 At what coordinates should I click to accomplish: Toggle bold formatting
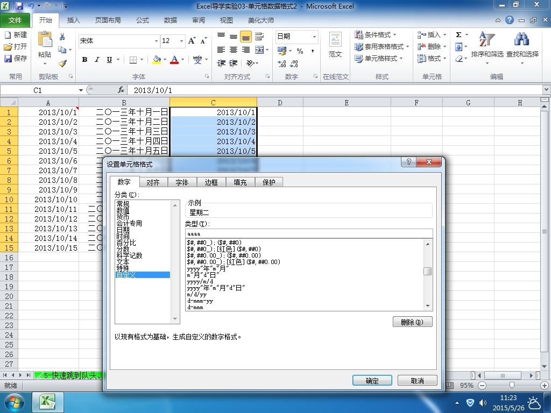[84, 60]
